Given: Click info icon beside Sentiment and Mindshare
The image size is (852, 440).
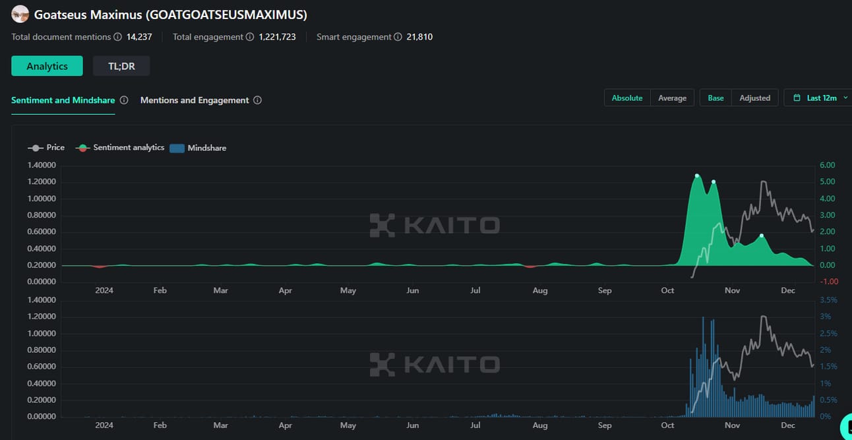Looking at the screenshot, I should point(124,100).
